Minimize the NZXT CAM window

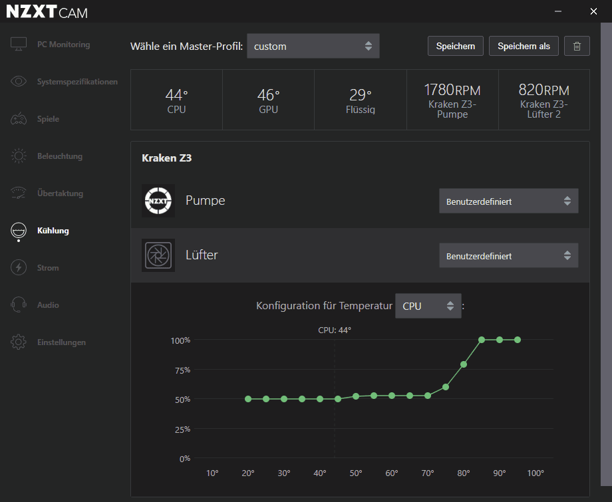558,11
